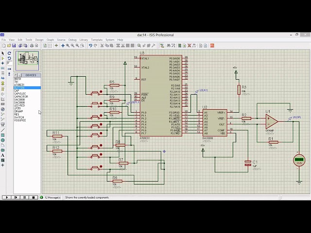Image resolution: width=311 pixels, height=233 pixels.
Task: Select VSOURCE in devices list
Action: point(20,120)
